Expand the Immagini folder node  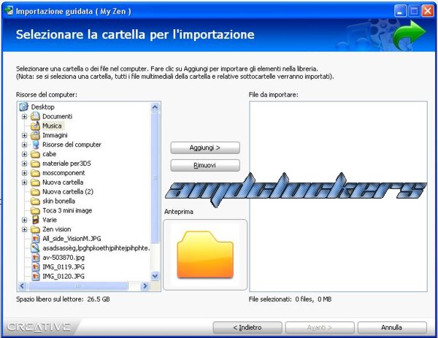(24, 135)
